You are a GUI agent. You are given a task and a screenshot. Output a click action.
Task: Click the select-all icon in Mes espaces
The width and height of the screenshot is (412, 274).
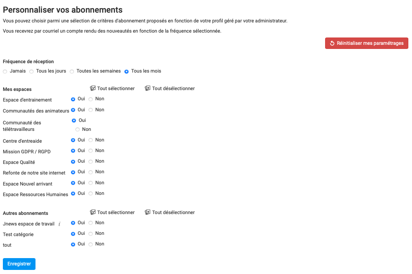[93, 88]
